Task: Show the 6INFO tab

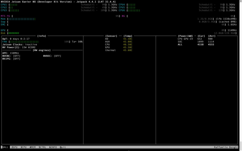Action: (x=53, y=147)
